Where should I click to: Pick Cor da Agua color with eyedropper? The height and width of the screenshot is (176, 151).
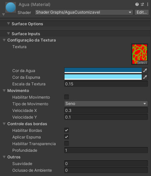tap(145, 70)
